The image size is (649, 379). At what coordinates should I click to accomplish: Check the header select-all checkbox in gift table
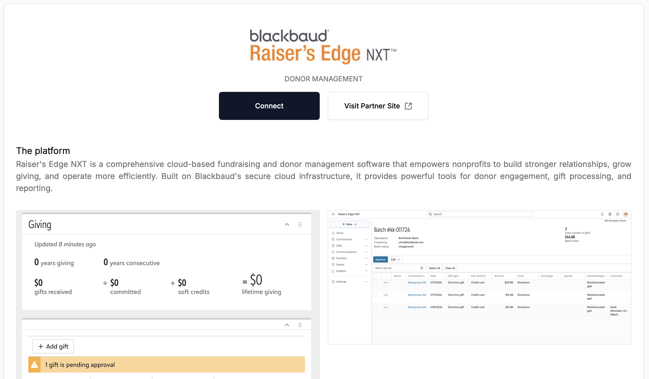point(376,276)
